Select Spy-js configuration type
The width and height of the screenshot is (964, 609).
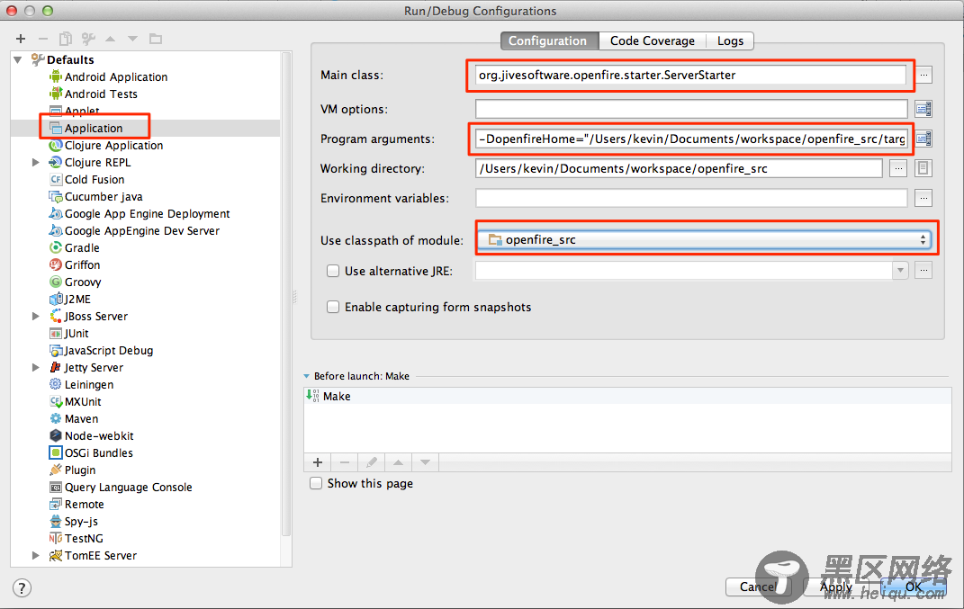click(81, 521)
